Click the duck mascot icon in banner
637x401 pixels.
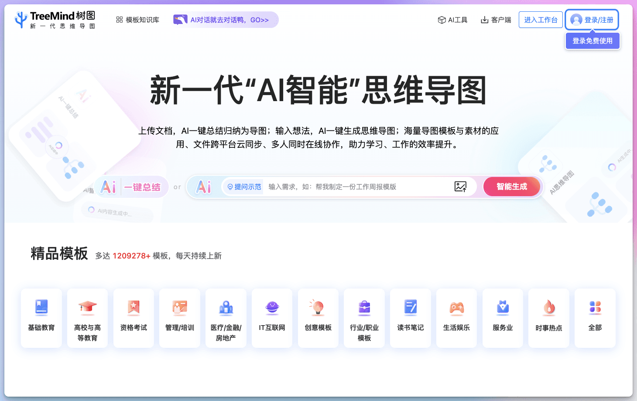pos(180,20)
